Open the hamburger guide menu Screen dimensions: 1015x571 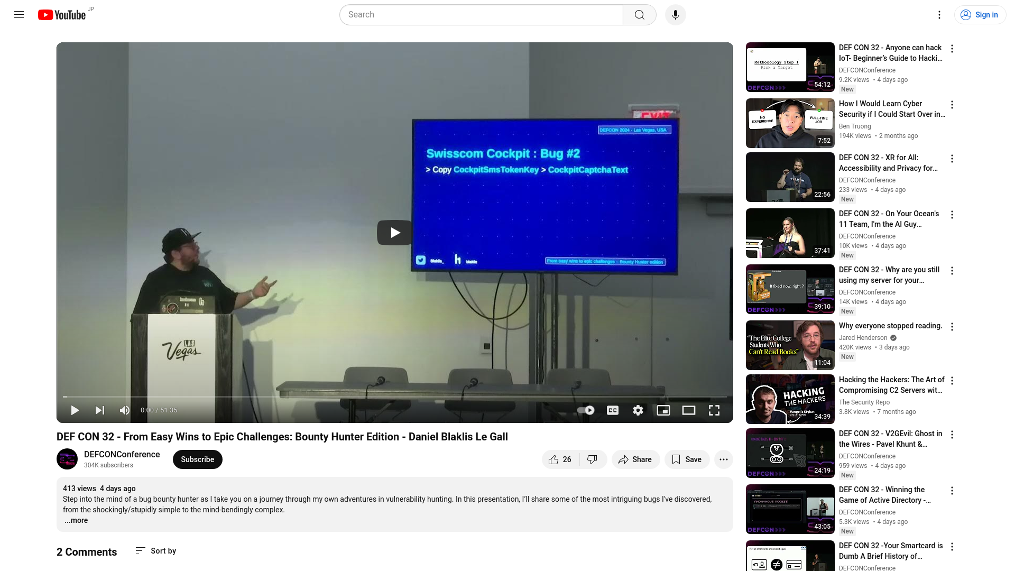point(19,15)
